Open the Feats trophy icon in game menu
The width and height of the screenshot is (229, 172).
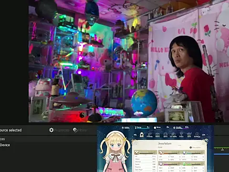point(181,135)
